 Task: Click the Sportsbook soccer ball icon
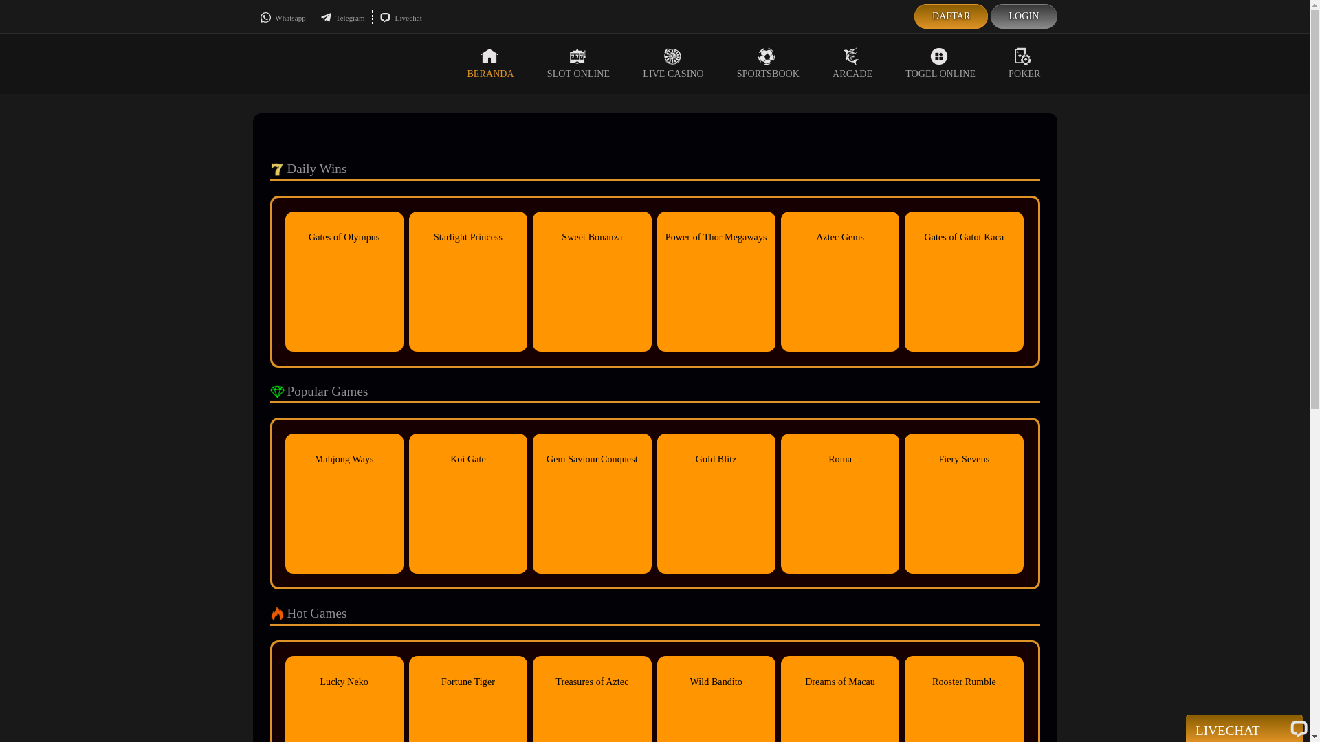[x=767, y=56]
